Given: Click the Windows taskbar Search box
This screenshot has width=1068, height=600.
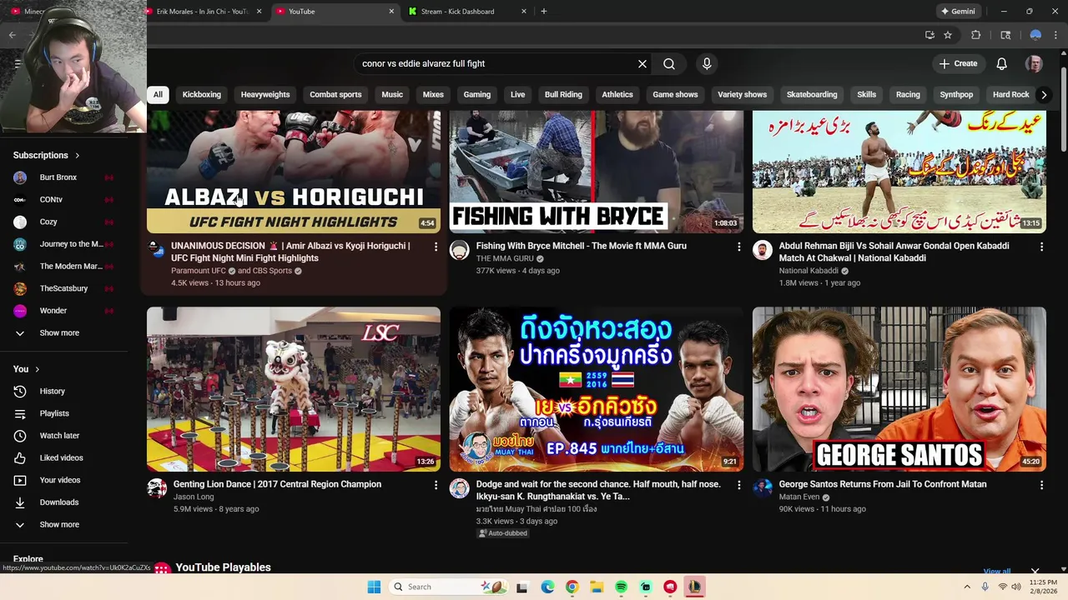Looking at the screenshot, I should click(447, 587).
